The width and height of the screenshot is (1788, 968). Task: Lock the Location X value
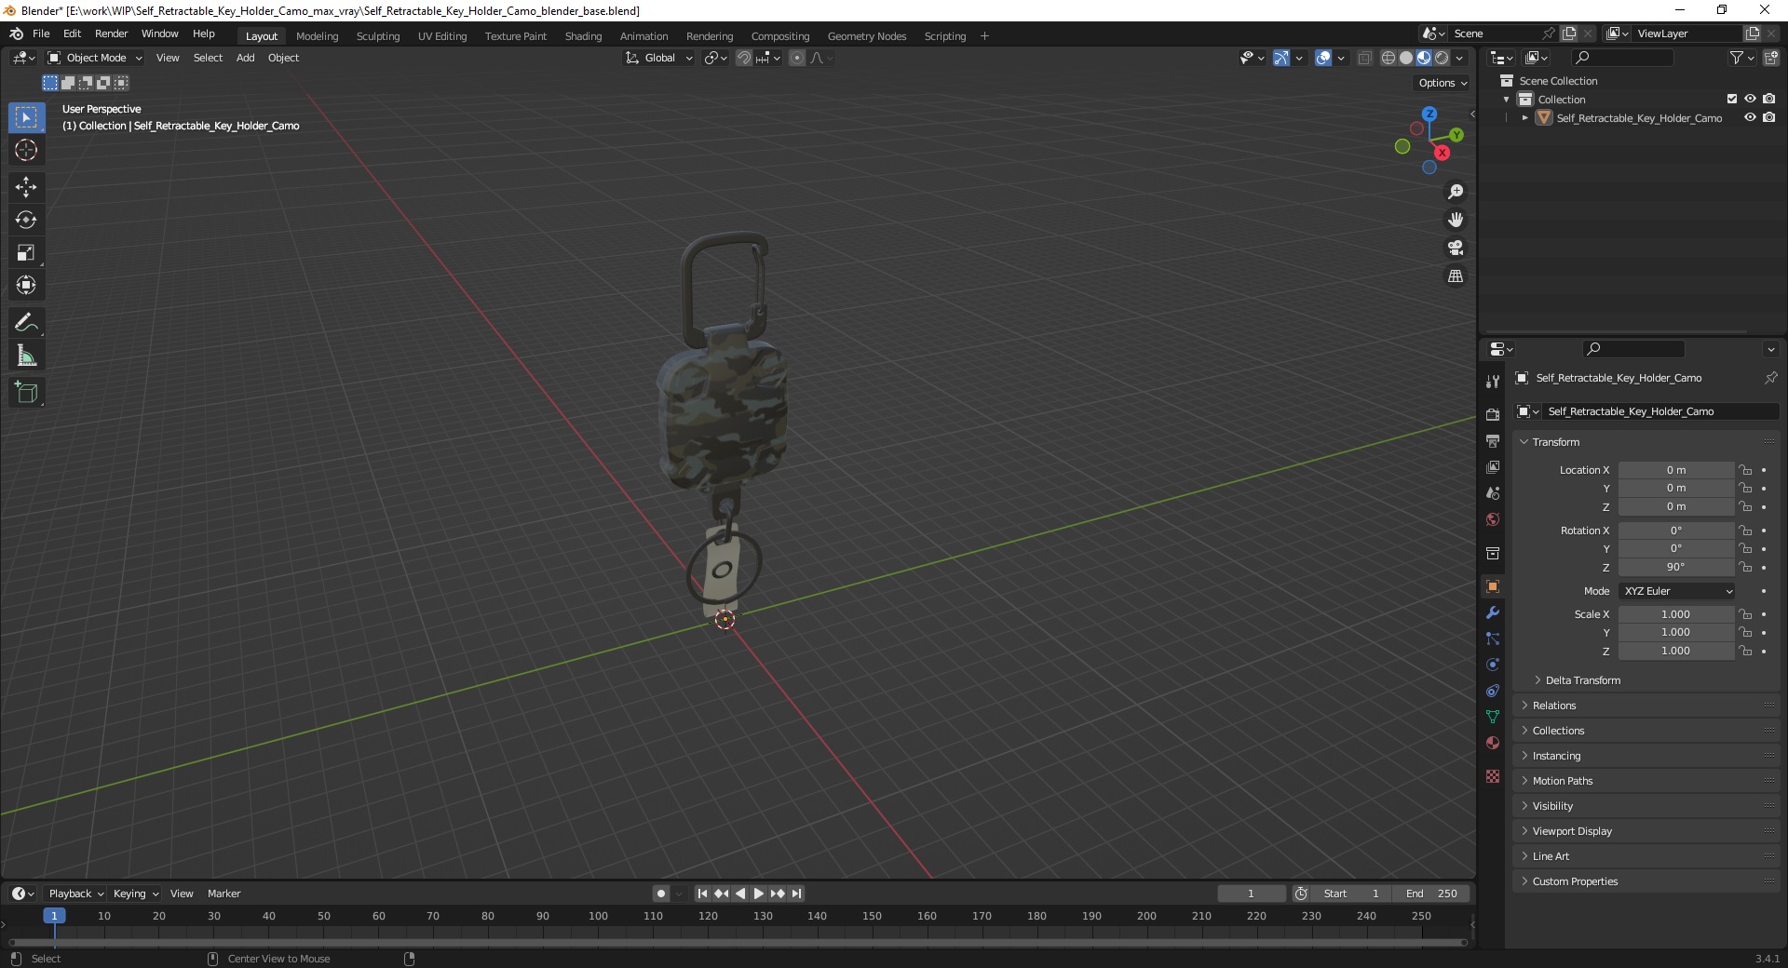pyautogui.click(x=1746, y=470)
